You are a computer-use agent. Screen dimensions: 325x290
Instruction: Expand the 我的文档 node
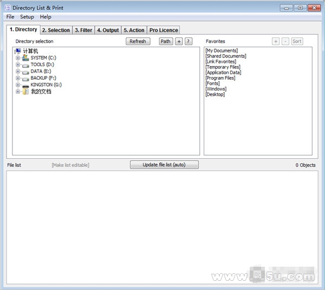click(18, 92)
